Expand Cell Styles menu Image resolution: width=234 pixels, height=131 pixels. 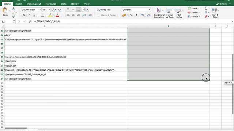[x=179, y=13]
